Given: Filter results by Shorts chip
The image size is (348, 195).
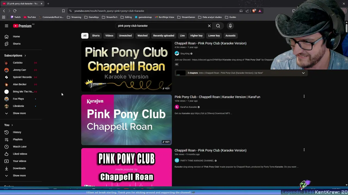Looking at the screenshot, I should pos(96,35).
